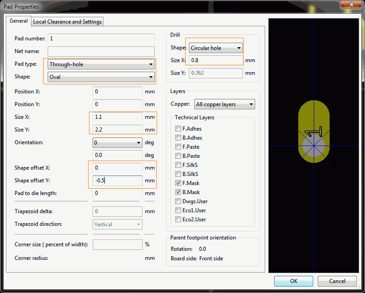Toggle the B.Paste layer checkbox

178,156
